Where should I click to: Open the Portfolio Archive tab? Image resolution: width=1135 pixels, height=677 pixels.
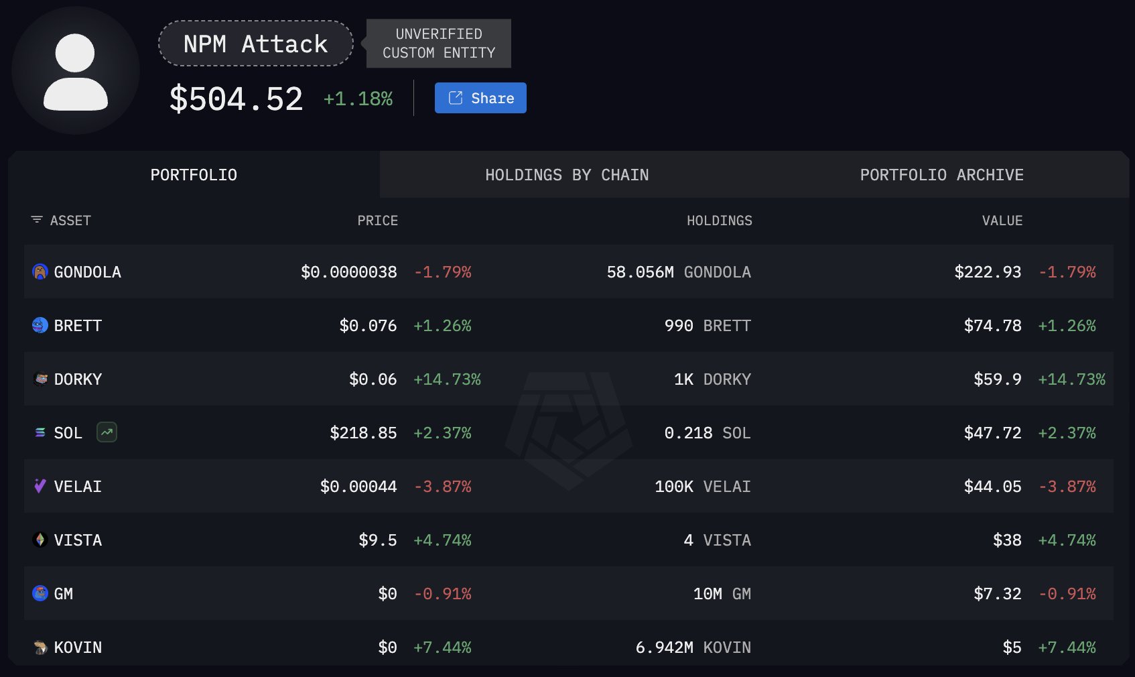click(x=941, y=175)
